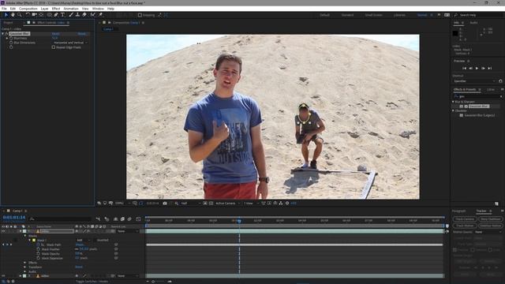Switch to the Audio panel tab
The height and width of the screenshot is (284, 505).
click(473, 23)
